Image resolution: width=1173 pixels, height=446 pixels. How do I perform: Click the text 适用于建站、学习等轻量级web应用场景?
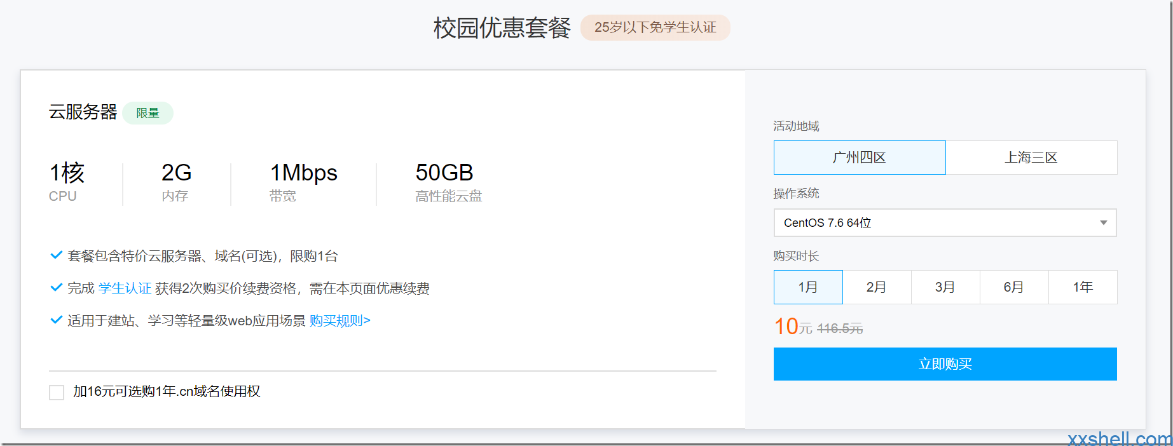186,321
